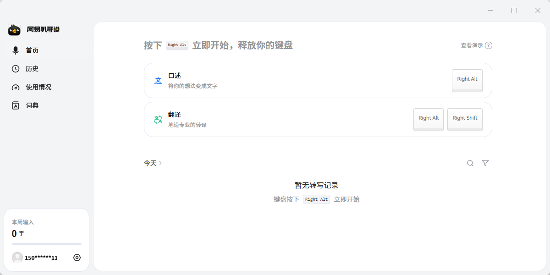Click the user avatar beside 150******11
This screenshot has width=550, height=275.
point(17,258)
